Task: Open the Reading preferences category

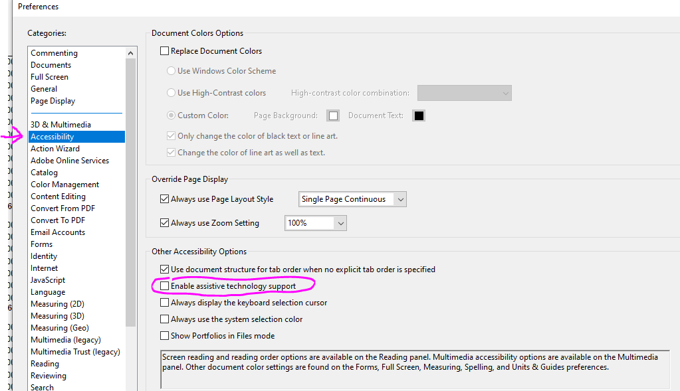Action: point(45,363)
